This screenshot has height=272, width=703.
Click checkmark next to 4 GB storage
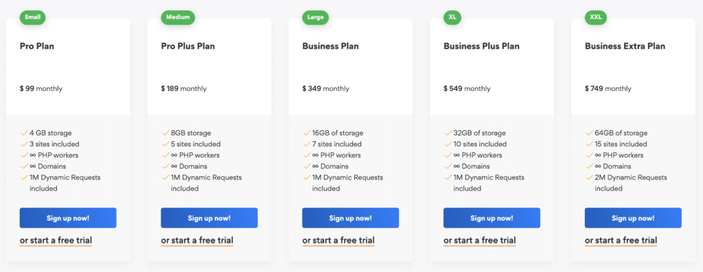coord(24,133)
